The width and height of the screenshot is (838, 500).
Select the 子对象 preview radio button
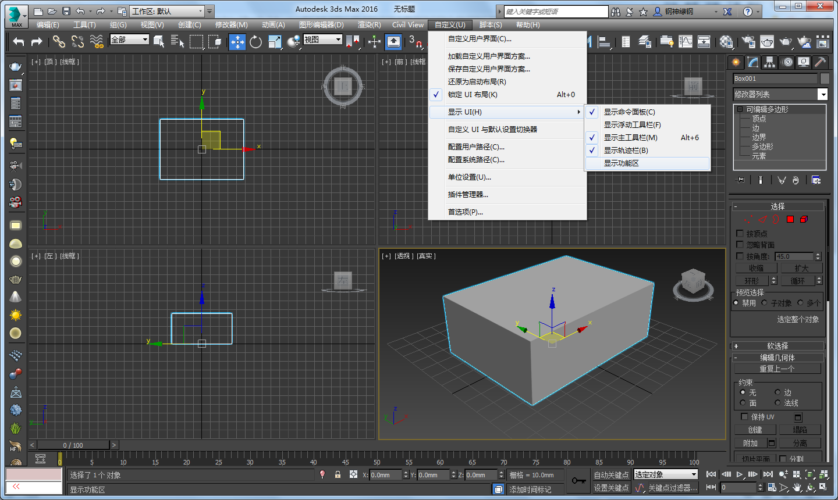(765, 302)
